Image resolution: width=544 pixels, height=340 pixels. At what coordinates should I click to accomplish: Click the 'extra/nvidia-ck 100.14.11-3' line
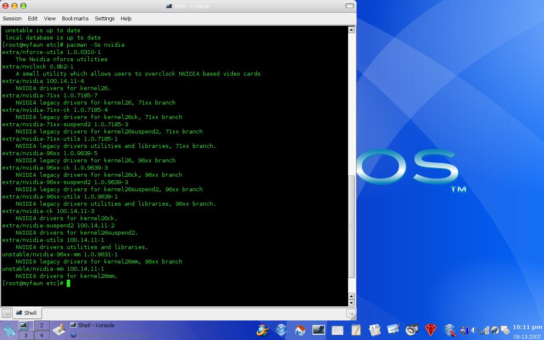click(48, 211)
